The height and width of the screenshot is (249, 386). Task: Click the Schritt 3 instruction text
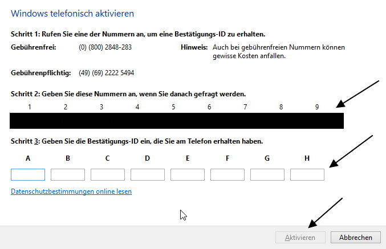pyautogui.click(x=137, y=141)
